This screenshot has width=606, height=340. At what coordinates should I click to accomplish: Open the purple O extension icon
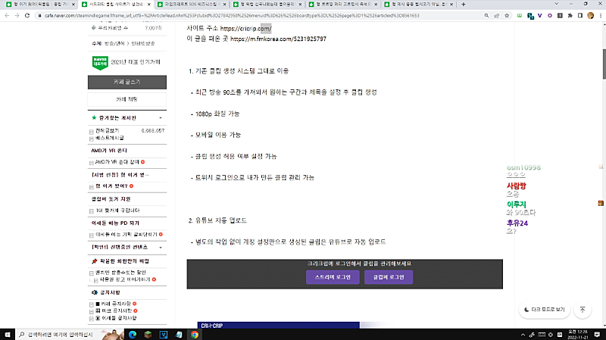(x=550, y=15)
